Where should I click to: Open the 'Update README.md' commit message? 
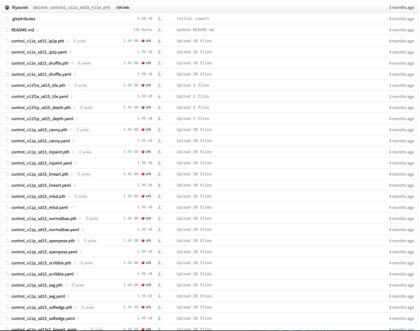[x=195, y=30]
